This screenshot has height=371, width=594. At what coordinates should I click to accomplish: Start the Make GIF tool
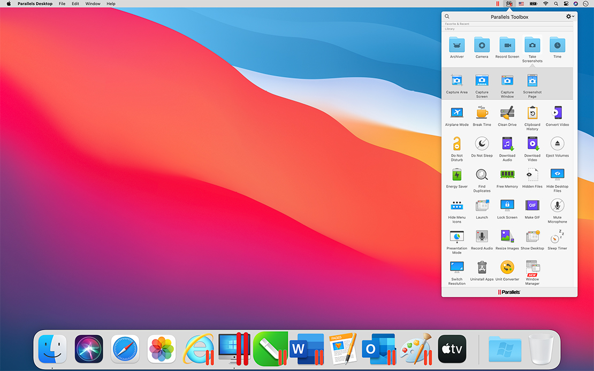[532, 206]
